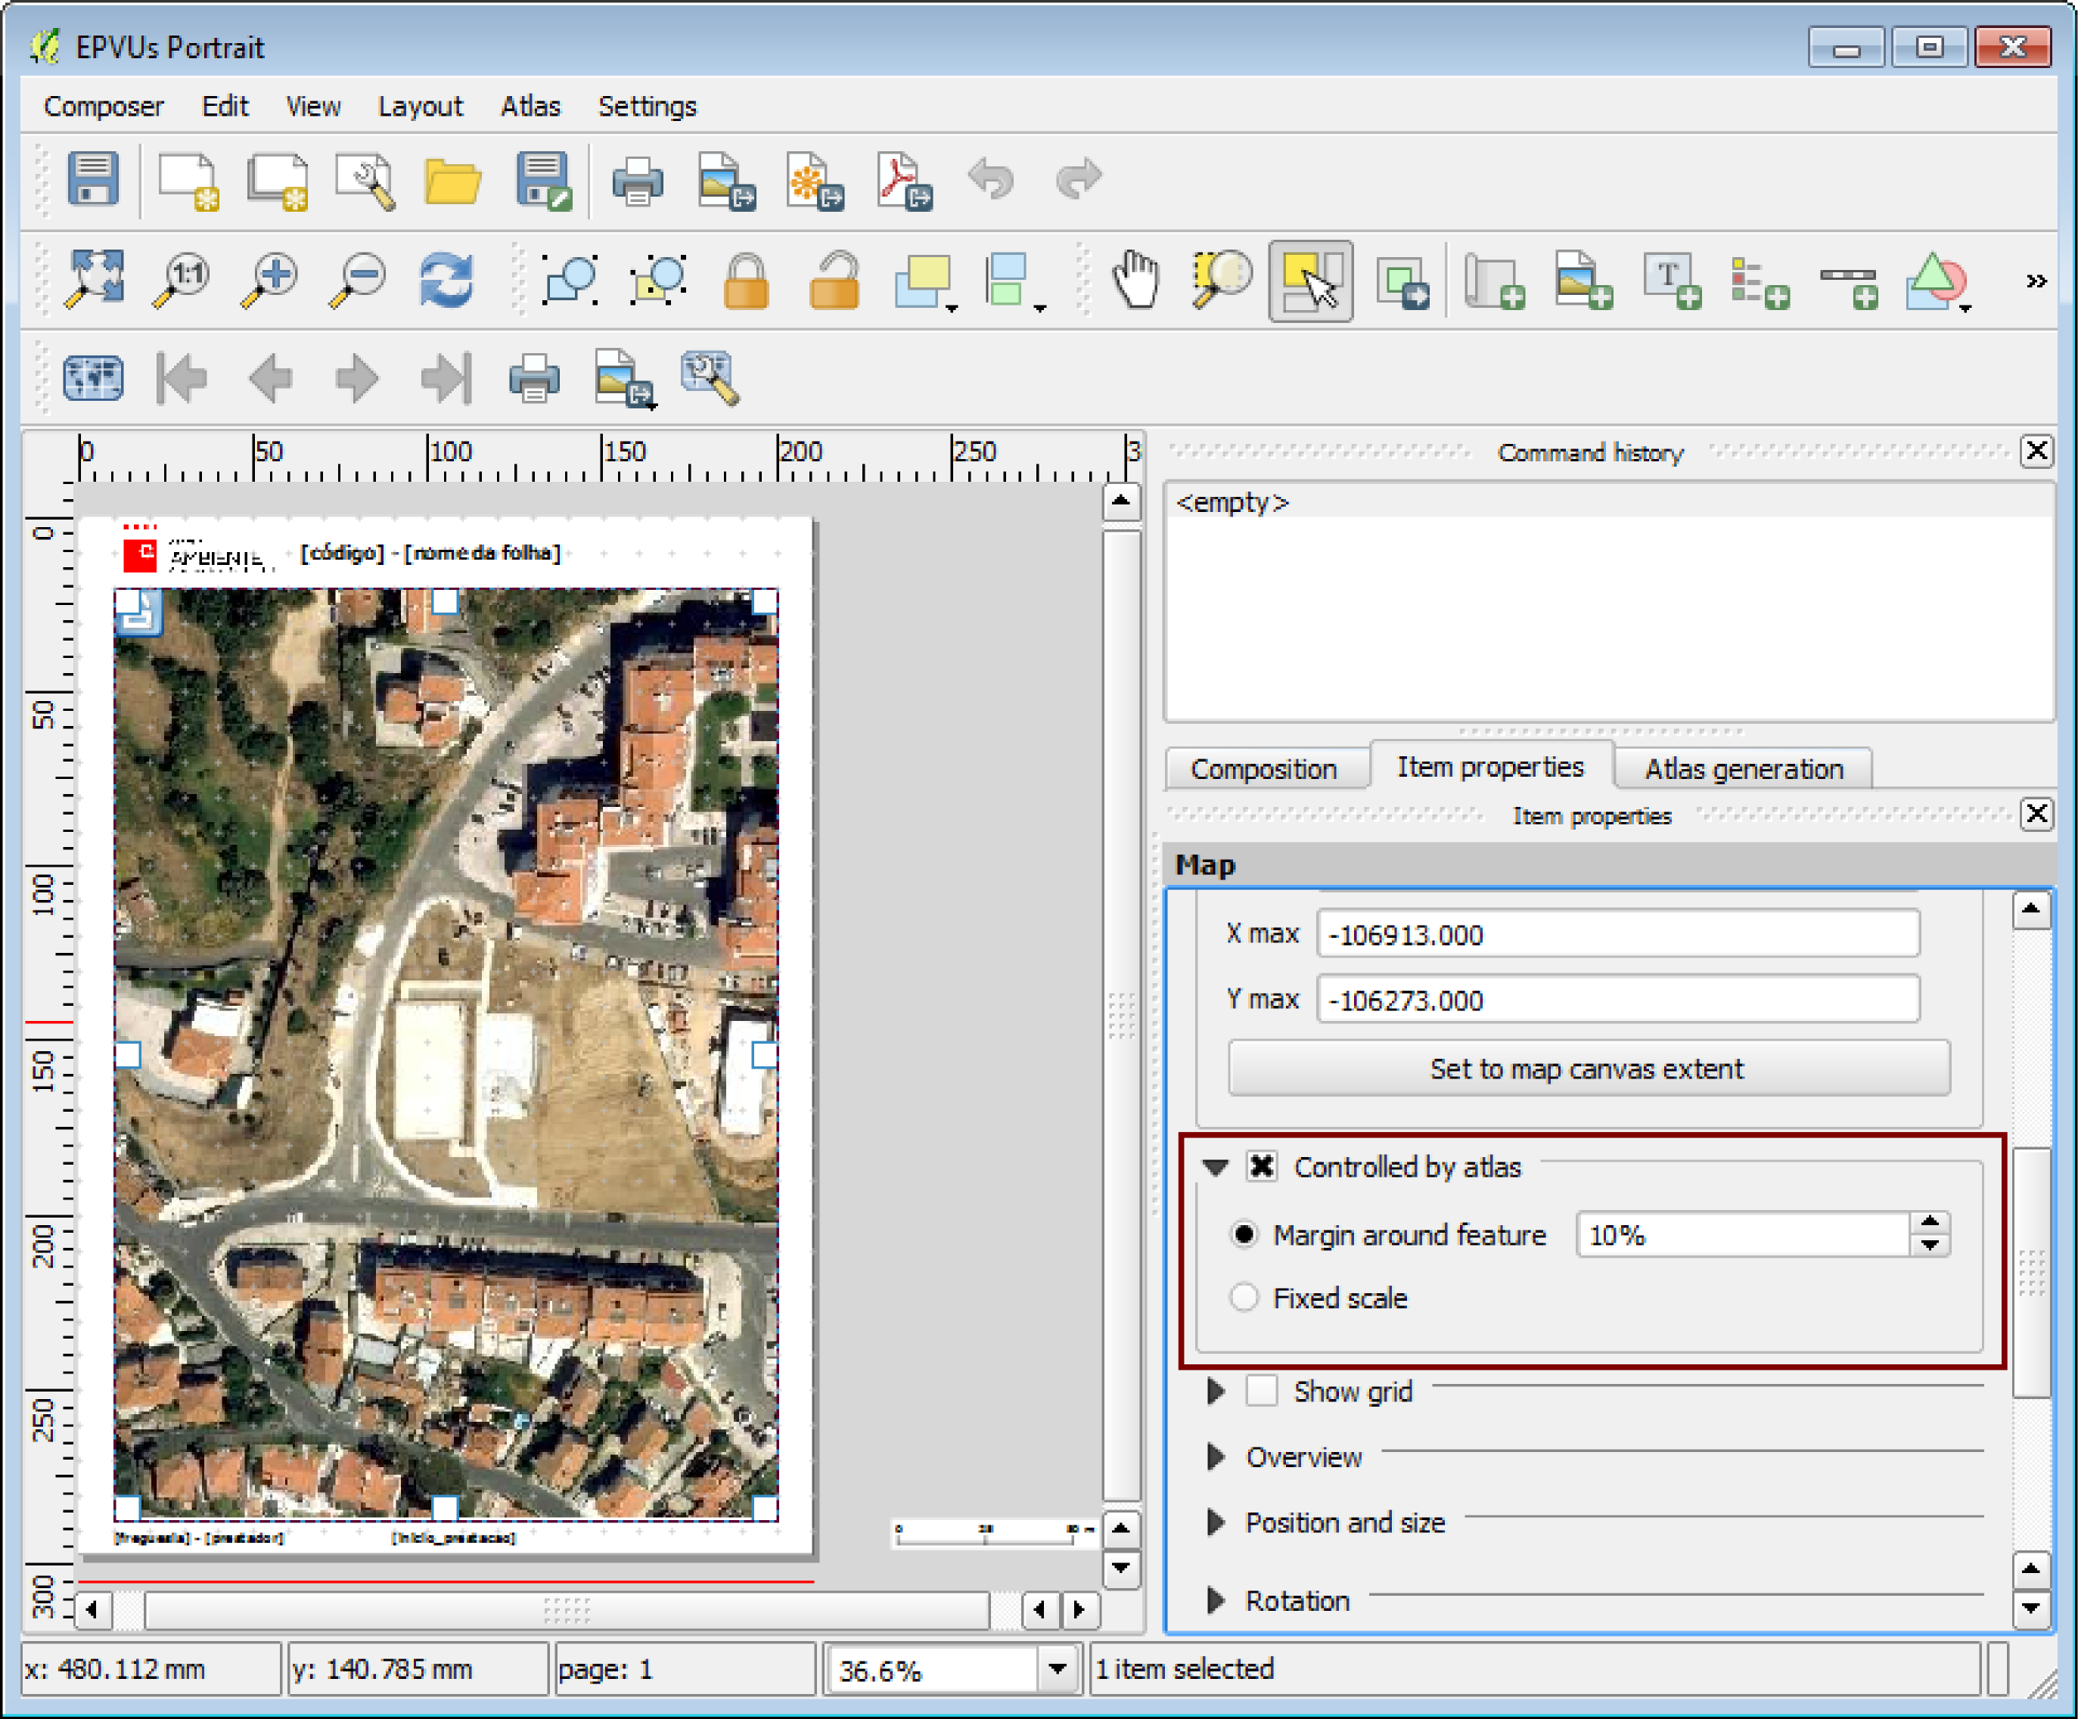This screenshot has width=2078, height=1719.
Task: Zoom in on the composition
Action: pyautogui.click(x=269, y=280)
